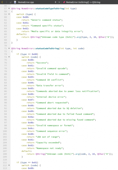Screen dimensions: 118x170
Task: Click the "default:" label on line 107
Action: tap(27, 151)
